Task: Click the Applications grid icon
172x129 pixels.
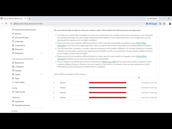Action: tap(13, 102)
